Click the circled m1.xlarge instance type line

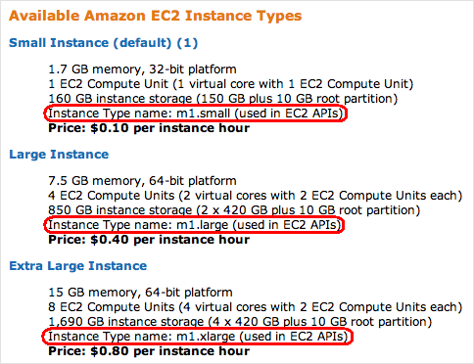point(198,337)
